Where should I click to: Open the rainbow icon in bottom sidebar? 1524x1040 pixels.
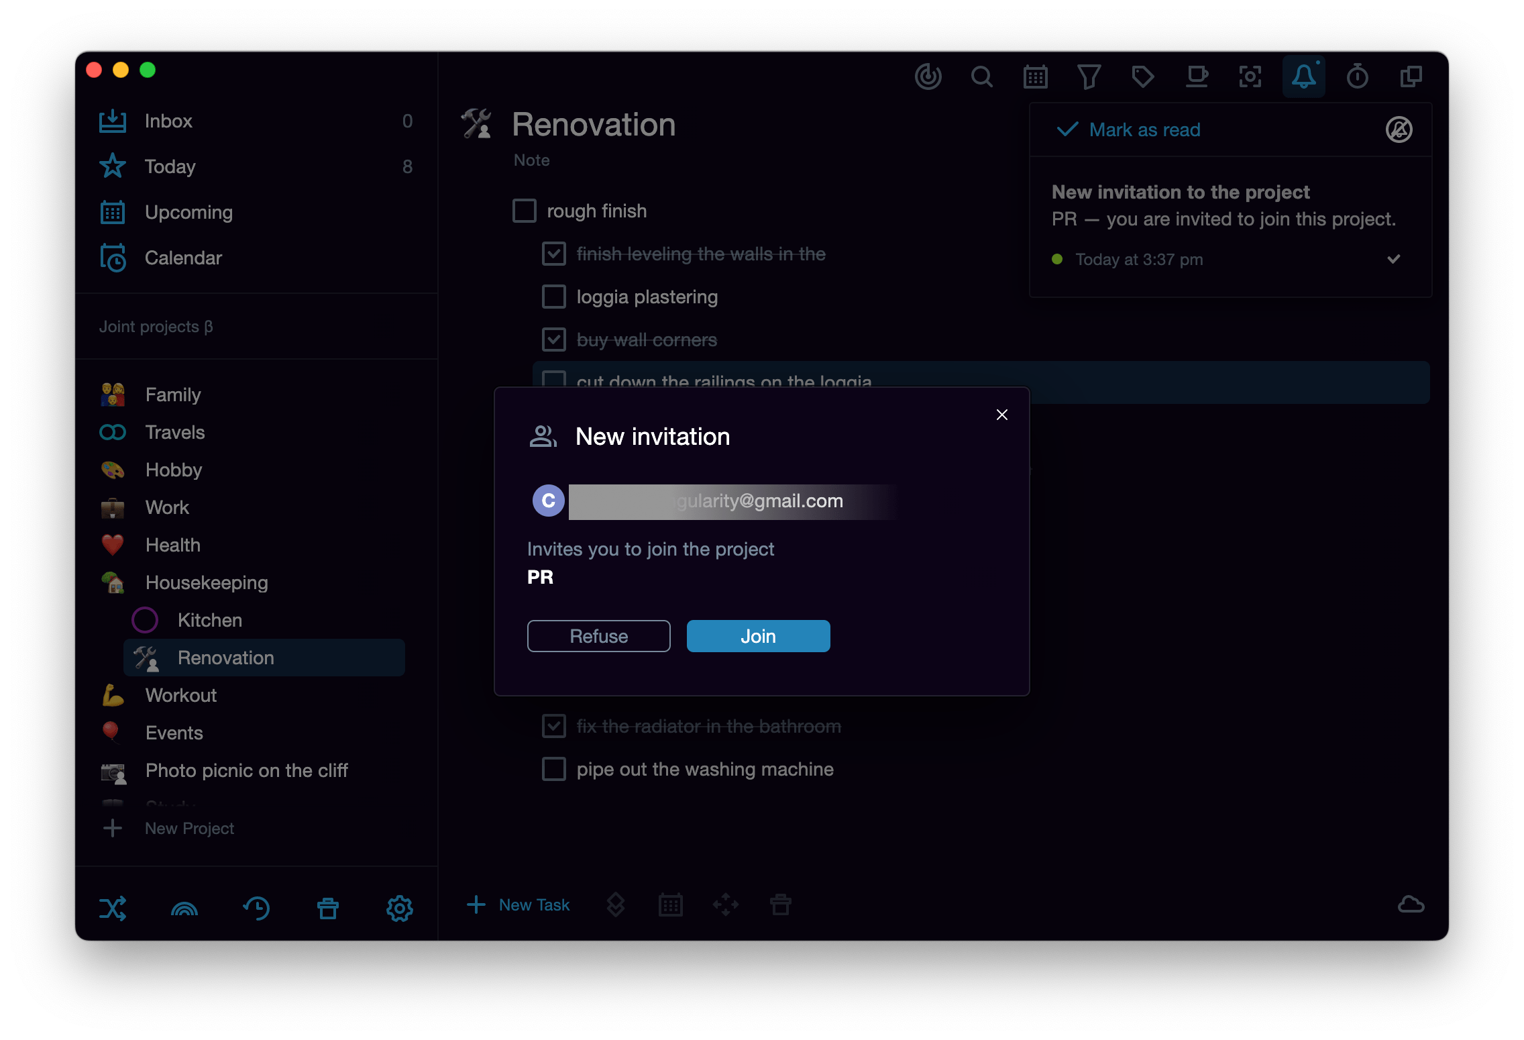pos(184,908)
